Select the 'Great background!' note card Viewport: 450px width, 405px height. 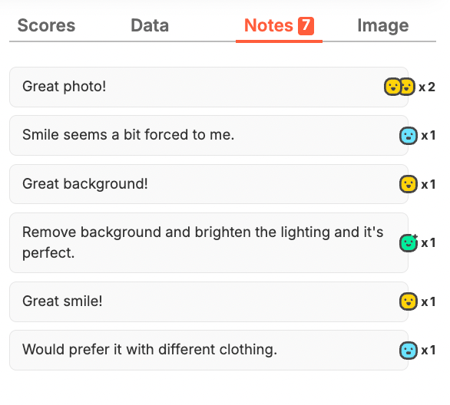coord(209,184)
